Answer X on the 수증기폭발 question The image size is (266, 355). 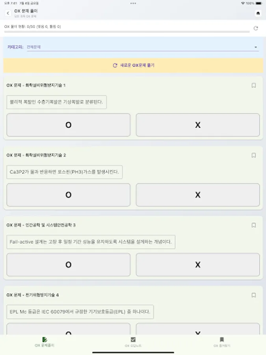(197, 125)
